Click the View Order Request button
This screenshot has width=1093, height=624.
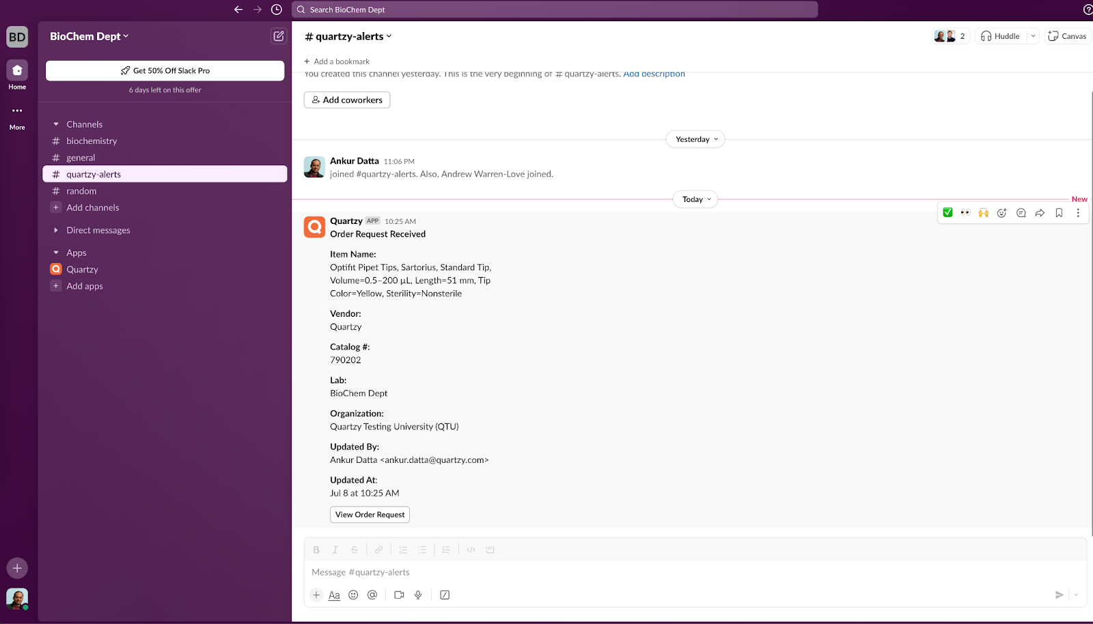click(x=370, y=515)
